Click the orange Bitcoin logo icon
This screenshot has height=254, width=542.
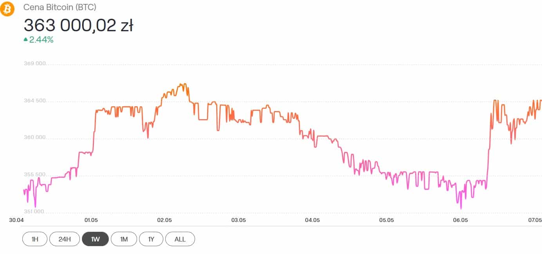click(x=7, y=9)
